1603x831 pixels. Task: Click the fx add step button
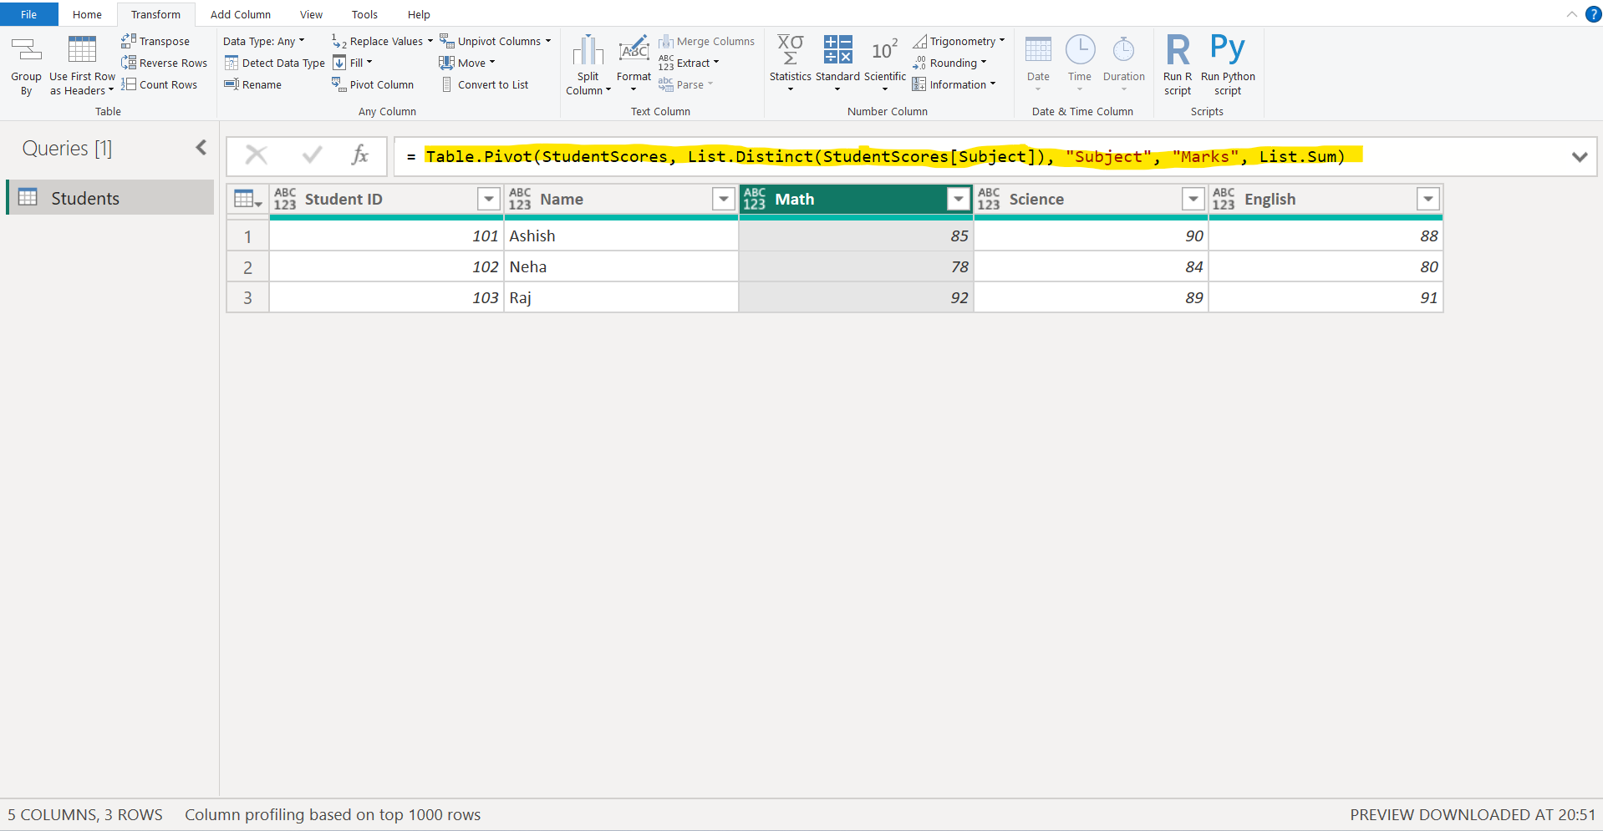coord(359,155)
